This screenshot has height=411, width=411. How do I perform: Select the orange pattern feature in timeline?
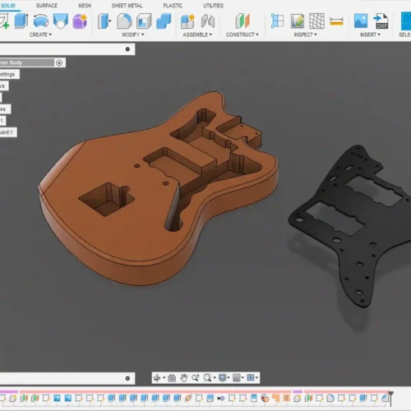point(287,398)
